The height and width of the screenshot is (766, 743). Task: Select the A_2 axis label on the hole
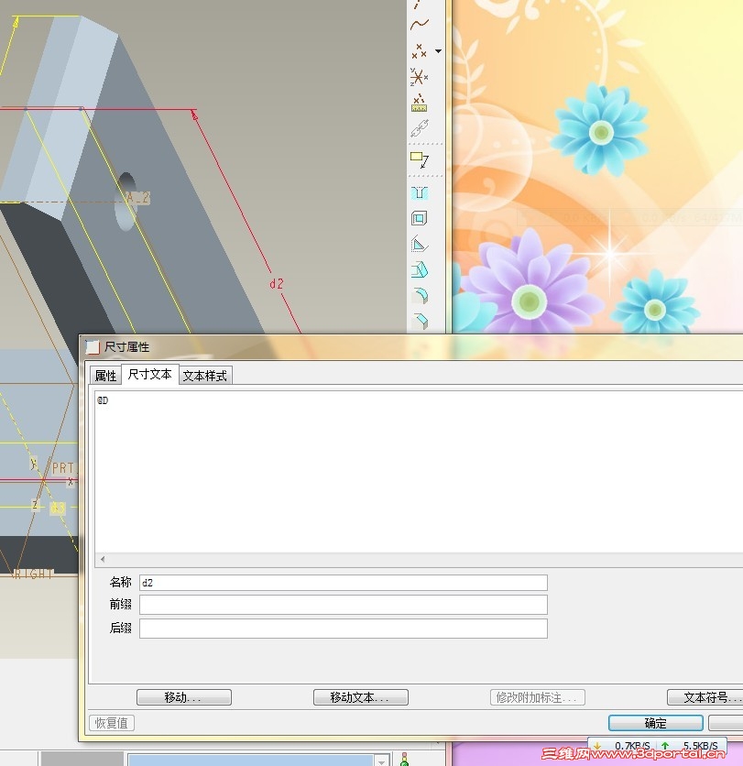point(137,198)
